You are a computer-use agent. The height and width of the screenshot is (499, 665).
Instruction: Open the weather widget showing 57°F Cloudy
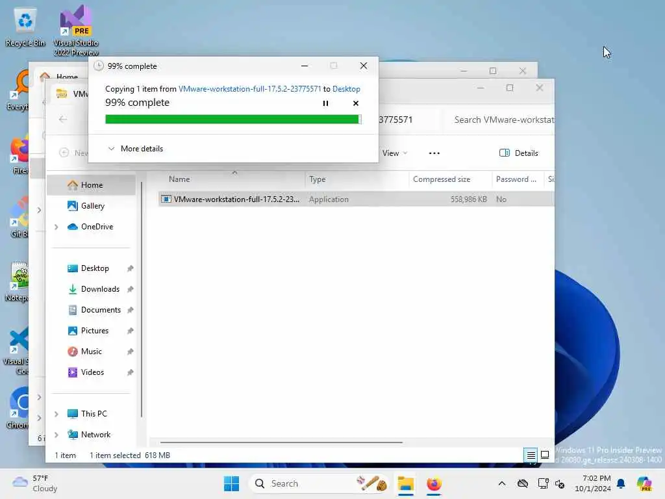pos(35,483)
